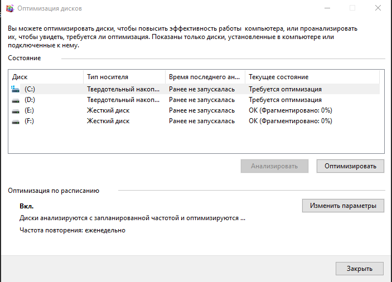The height and width of the screenshot is (282, 392).
Task: Click Твердотельный накоп... in the D: row
Action: tap(123, 100)
